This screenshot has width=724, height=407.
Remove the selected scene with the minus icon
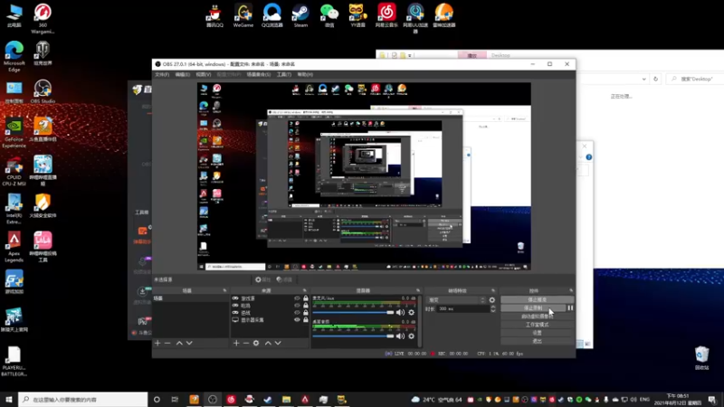pos(167,343)
